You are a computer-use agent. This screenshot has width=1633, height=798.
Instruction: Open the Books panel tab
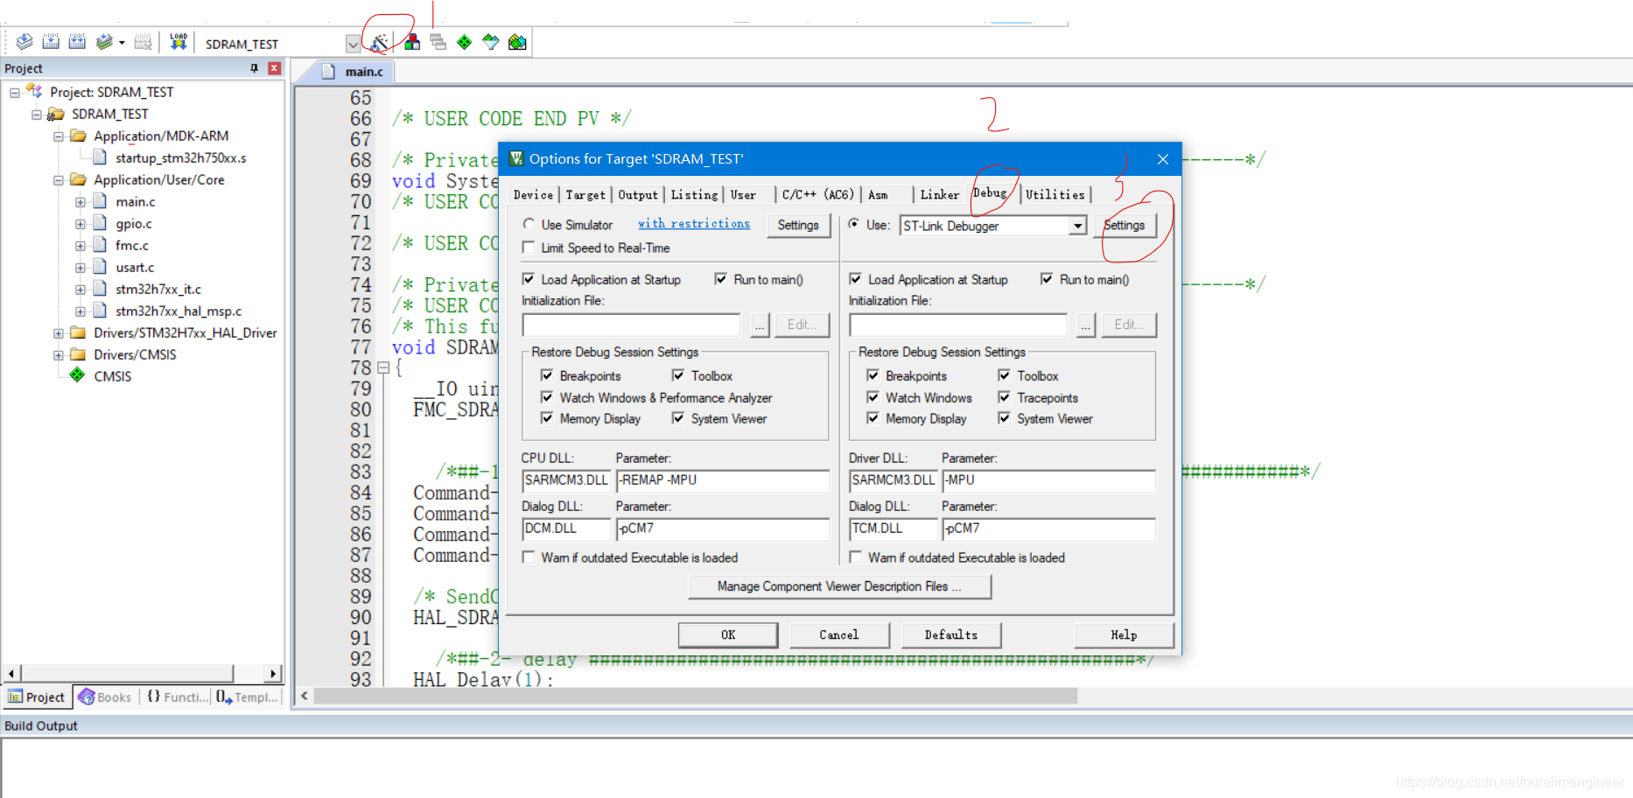click(x=105, y=696)
